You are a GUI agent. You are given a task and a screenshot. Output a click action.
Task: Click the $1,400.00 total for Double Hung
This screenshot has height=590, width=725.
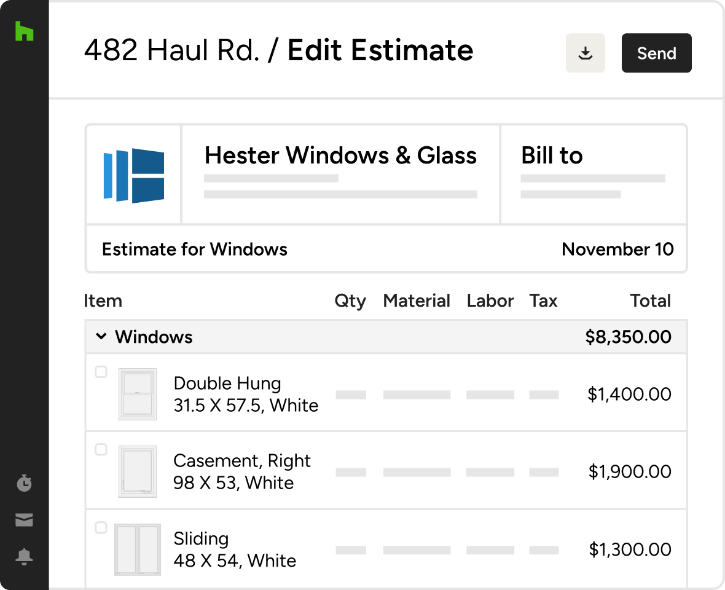coord(629,394)
